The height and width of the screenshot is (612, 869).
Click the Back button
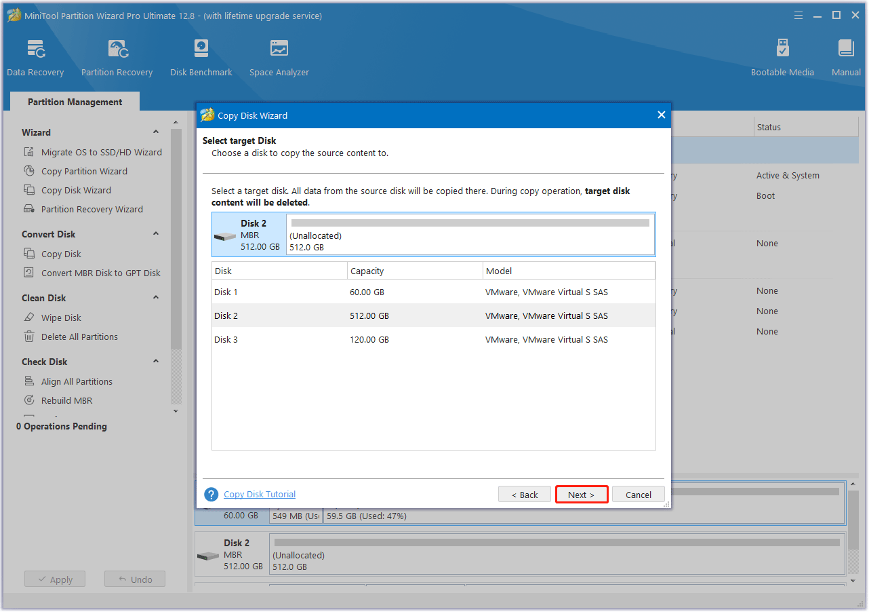(x=525, y=495)
